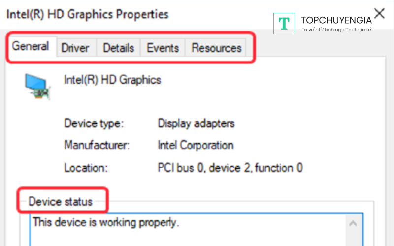Click the Intel(R) HD Graphics device name
The width and height of the screenshot is (394, 246).
point(113,80)
